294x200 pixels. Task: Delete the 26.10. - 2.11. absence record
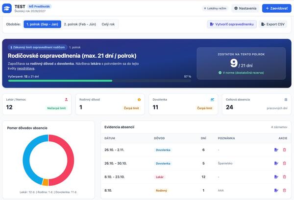pos(284,150)
